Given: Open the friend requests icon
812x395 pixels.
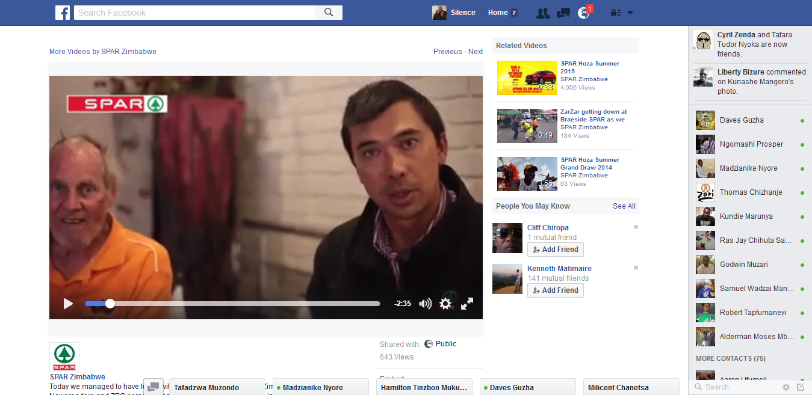Looking at the screenshot, I should tap(543, 13).
